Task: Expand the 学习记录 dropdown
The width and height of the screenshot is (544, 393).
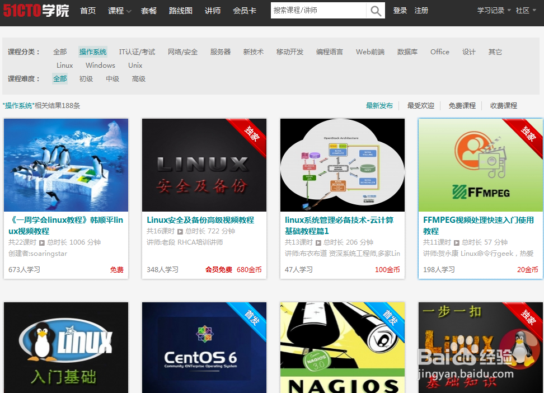Action: point(494,11)
